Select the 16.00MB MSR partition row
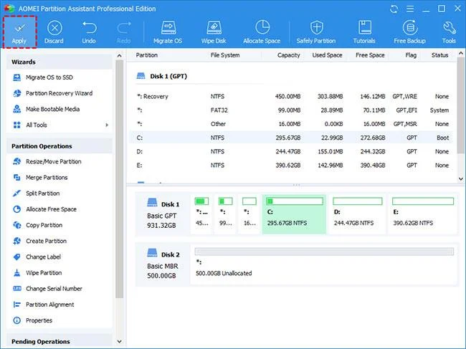This screenshot has width=466, height=349. tap(293, 124)
